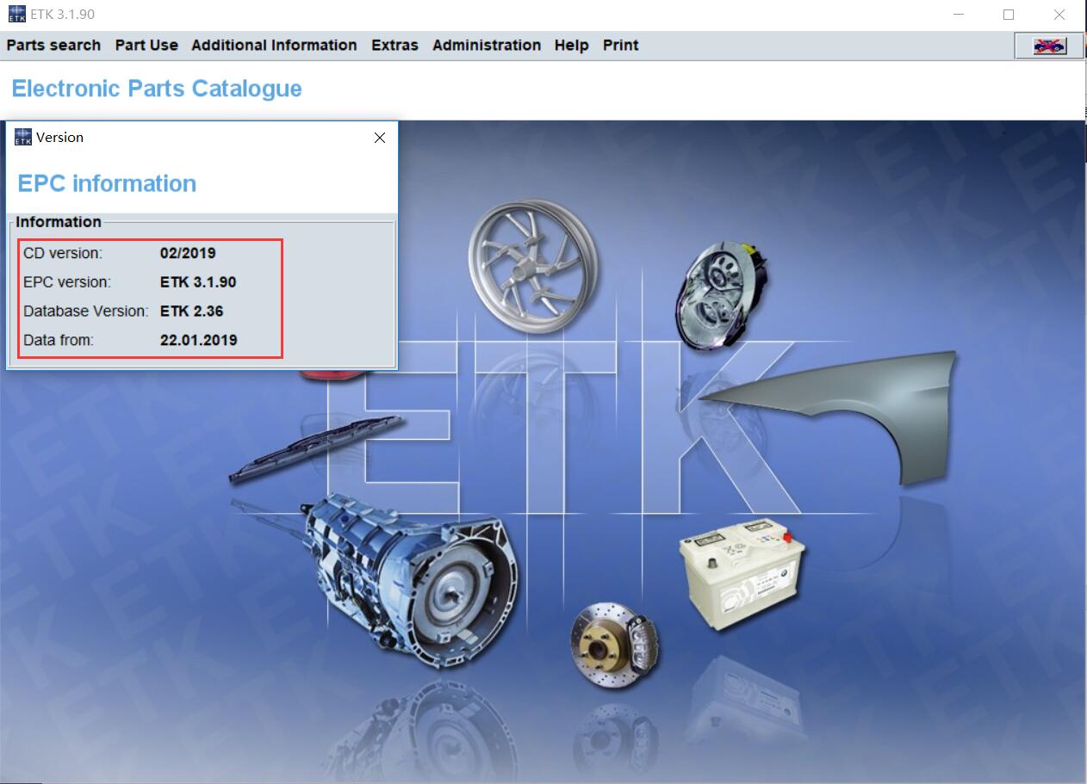Close the Version dialog
This screenshot has width=1087, height=784.
(x=380, y=138)
